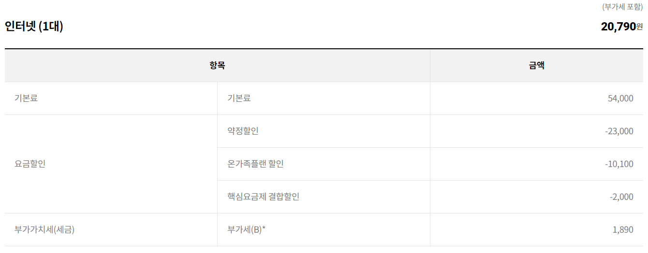Click the (1대) device count text

(x=51, y=27)
